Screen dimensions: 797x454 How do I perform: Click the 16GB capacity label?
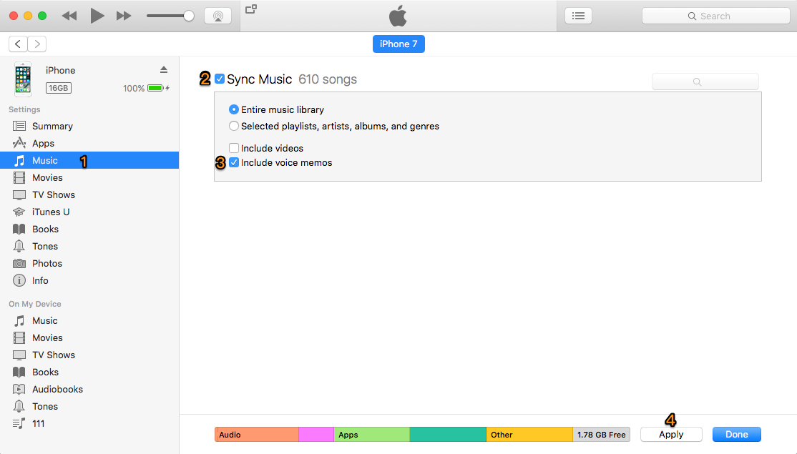click(59, 88)
